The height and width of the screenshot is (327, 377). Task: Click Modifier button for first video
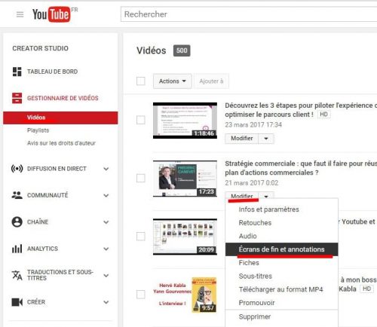(242, 139)
